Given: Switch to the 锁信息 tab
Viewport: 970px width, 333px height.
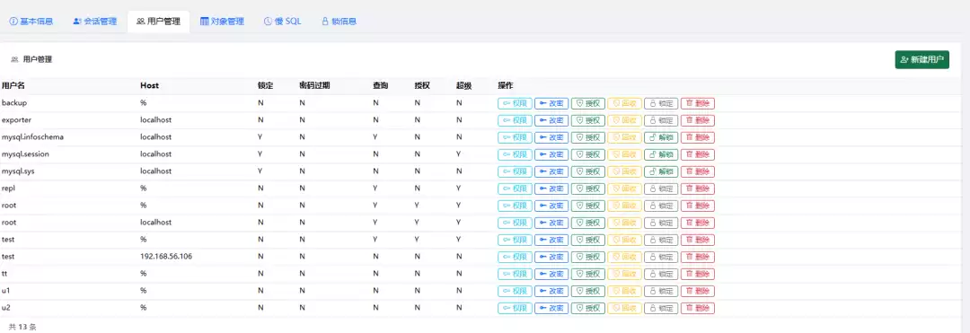Looking at the screenshot, I should point(339,21).
